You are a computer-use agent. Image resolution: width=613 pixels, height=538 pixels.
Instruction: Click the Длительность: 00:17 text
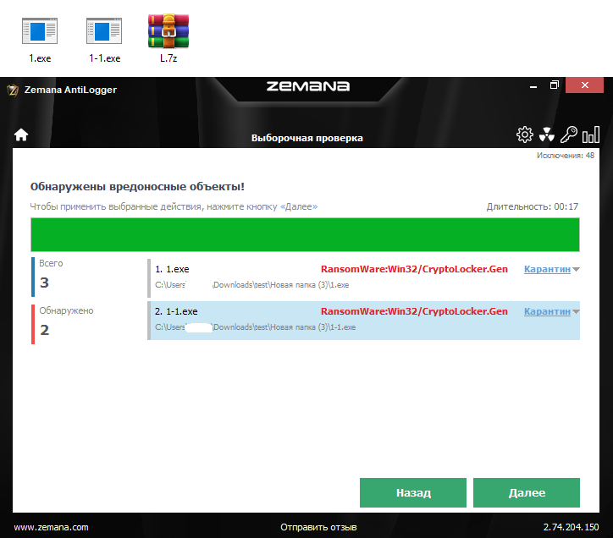[532, 206]
